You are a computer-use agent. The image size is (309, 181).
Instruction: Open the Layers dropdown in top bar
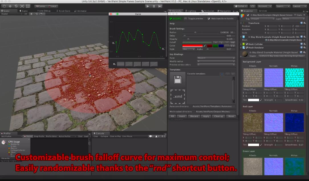click(283, 6)
